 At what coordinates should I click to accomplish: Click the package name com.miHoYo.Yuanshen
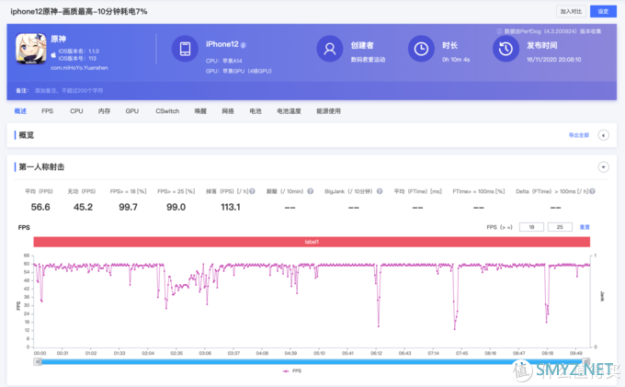point(79,68)
